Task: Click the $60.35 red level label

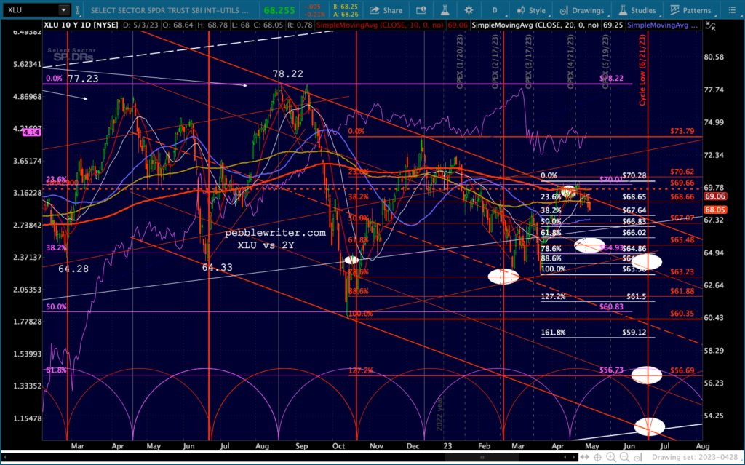Action: click(x=682, y=314)
